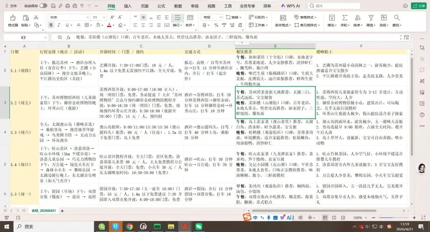Decrease font size with A- icon
The height and width of the screenshot is (232, 430).
(x=120, y=17)
